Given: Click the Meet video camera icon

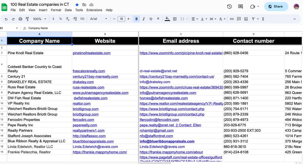Looking at the screenshot, I should 252,7.
